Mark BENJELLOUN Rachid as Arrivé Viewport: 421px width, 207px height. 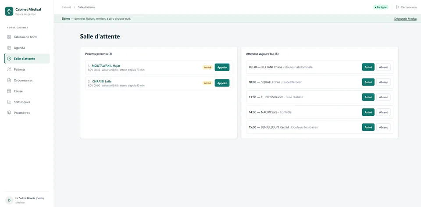(x=368, y=127)
